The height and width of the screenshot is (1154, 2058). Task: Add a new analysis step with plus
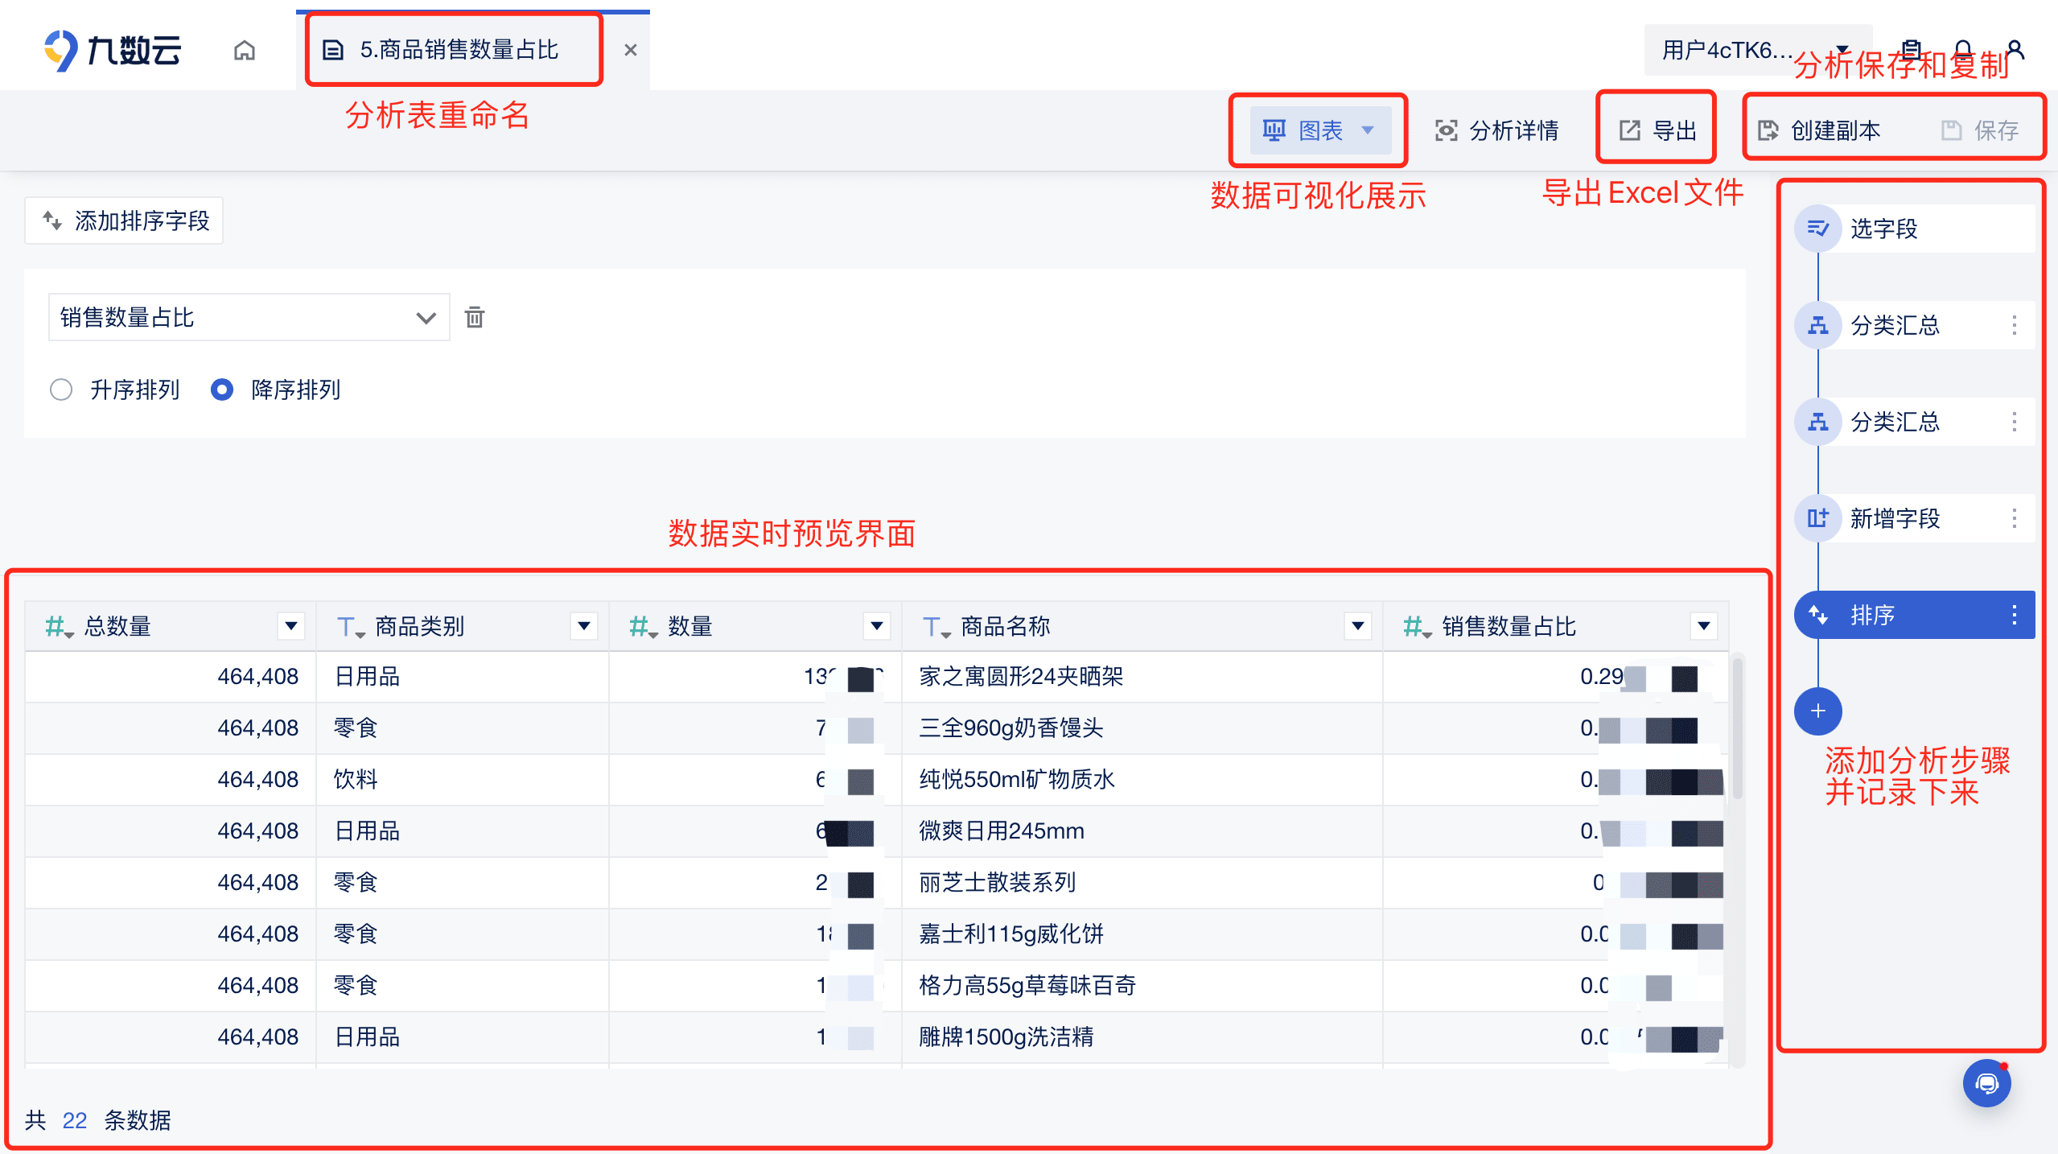pyautogui.click(x=1818, y=711)
